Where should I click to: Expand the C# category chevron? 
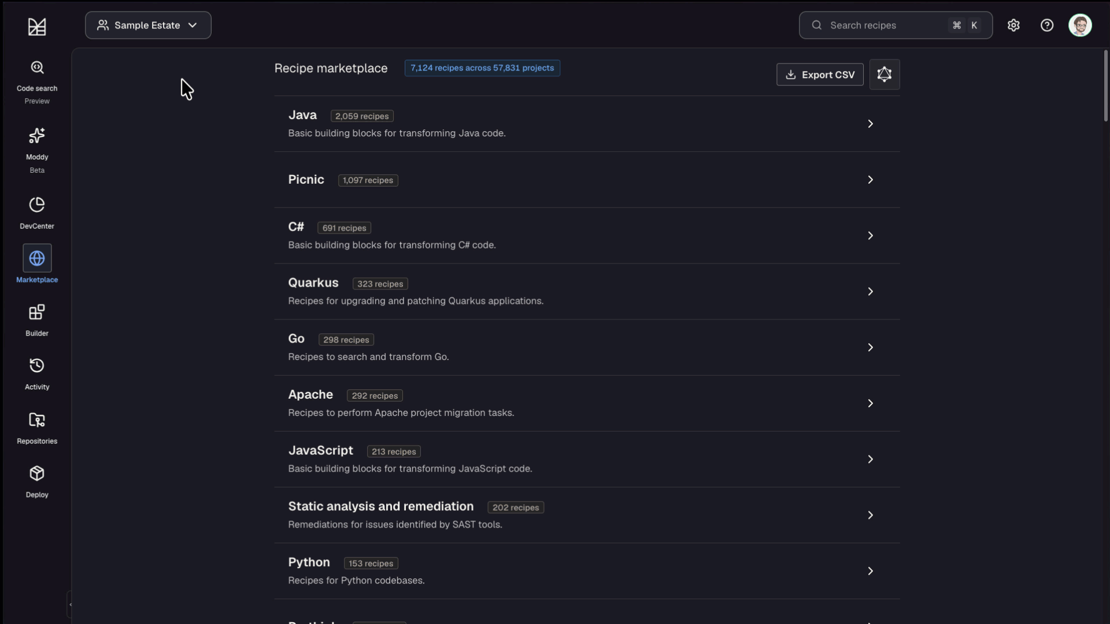tap(870, 236)
